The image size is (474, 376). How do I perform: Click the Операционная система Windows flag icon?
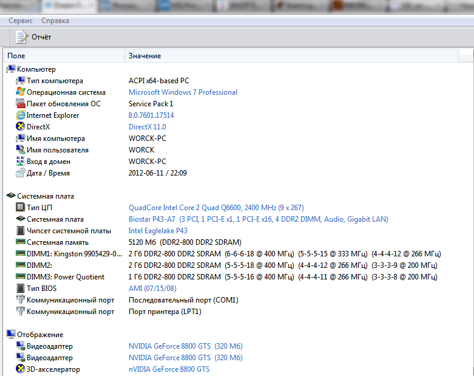pos(21,92)
